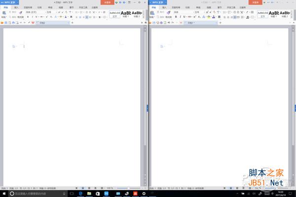Launch Edge browser from taskbar
Image resolution: width=296 pixels, height=197 pixels.
pyautogui.click(x=80, y=194)
